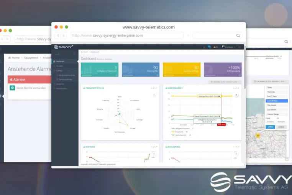The height and width of the screenshot is (195, 292).
Task: Open the notifications bell in the dashboard header
Action: [x=204, y=47]
